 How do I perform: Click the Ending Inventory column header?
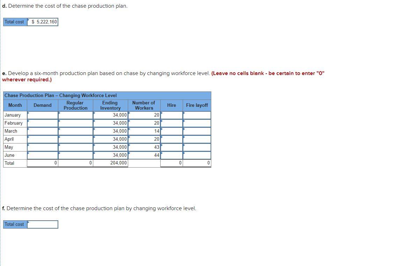110,105
